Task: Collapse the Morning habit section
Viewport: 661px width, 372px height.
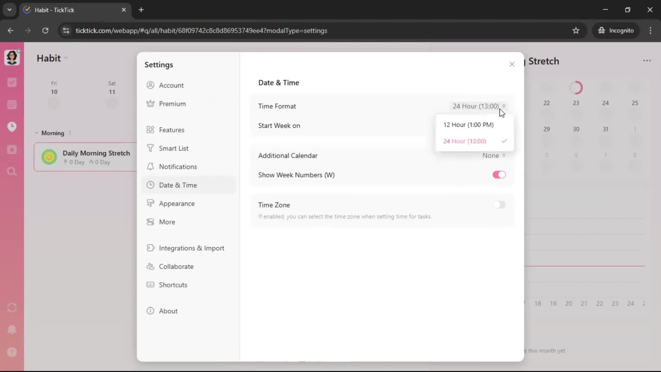Action: pos(36,133)
